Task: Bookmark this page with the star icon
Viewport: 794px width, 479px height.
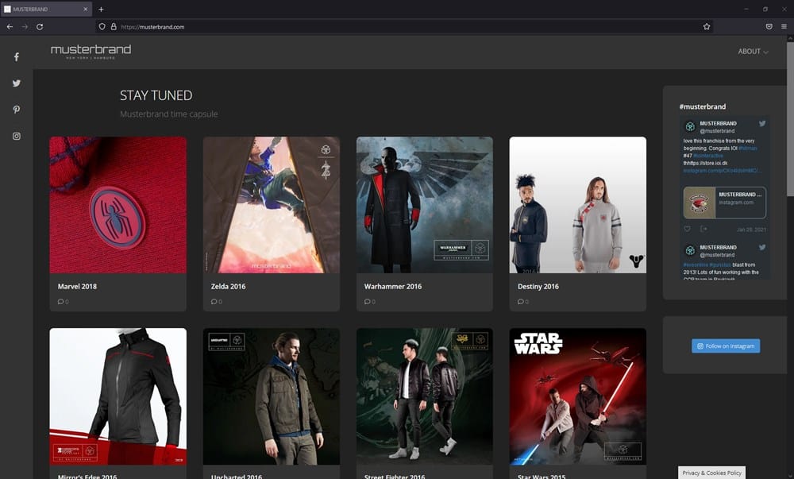Action: [707, 26]
